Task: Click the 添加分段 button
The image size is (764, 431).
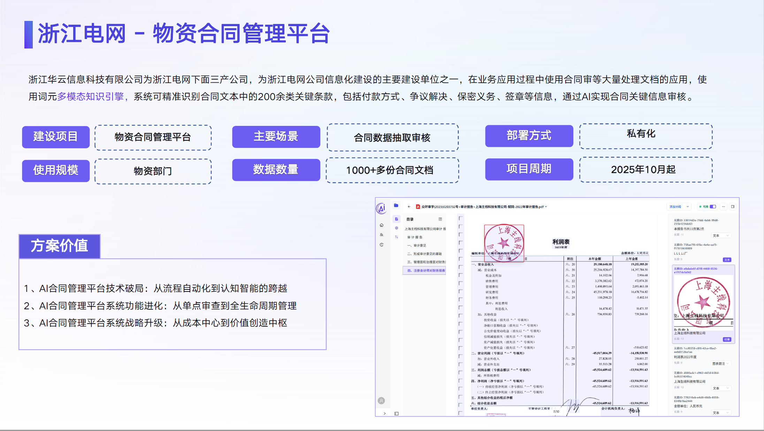Action: click(675, 206)
